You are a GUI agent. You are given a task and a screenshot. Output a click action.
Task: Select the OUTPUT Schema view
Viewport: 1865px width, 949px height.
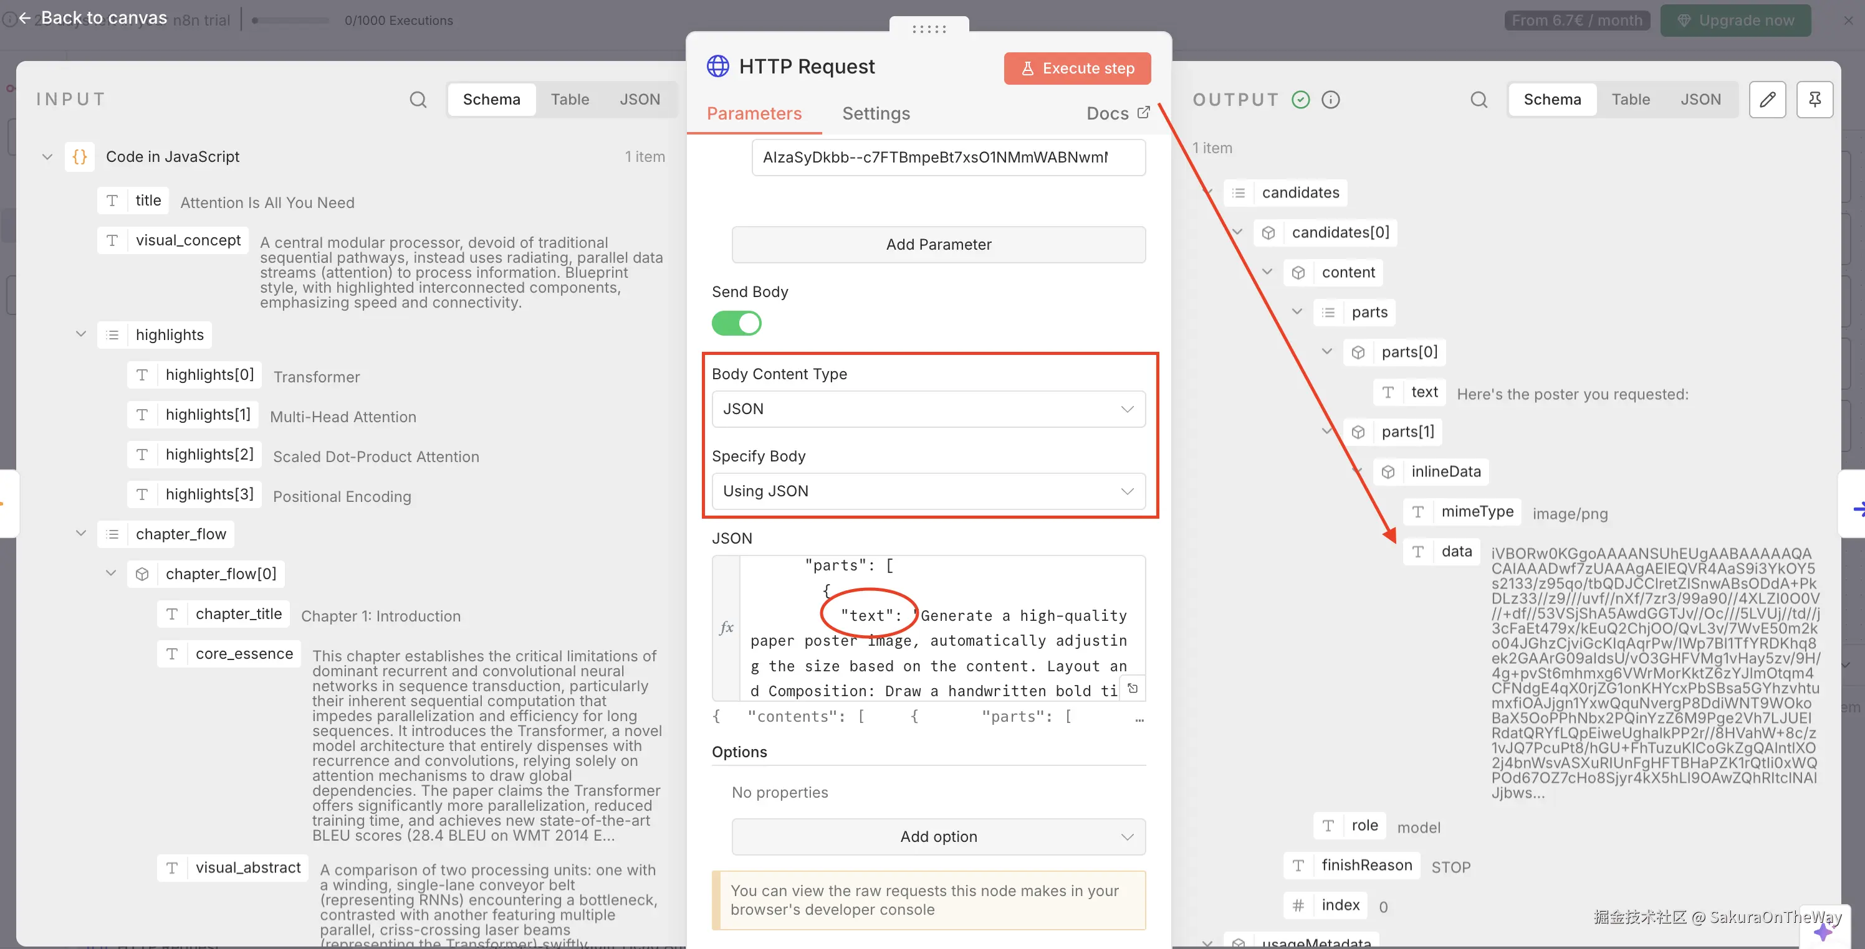click(x=1551, y=99)
